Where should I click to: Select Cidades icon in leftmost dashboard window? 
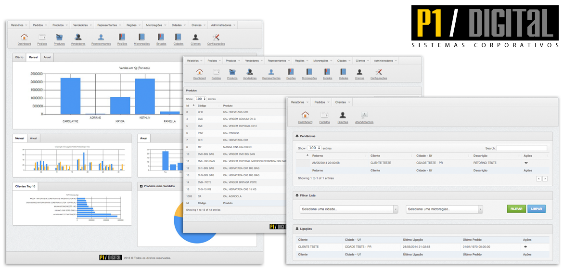(x=178, y=37)
